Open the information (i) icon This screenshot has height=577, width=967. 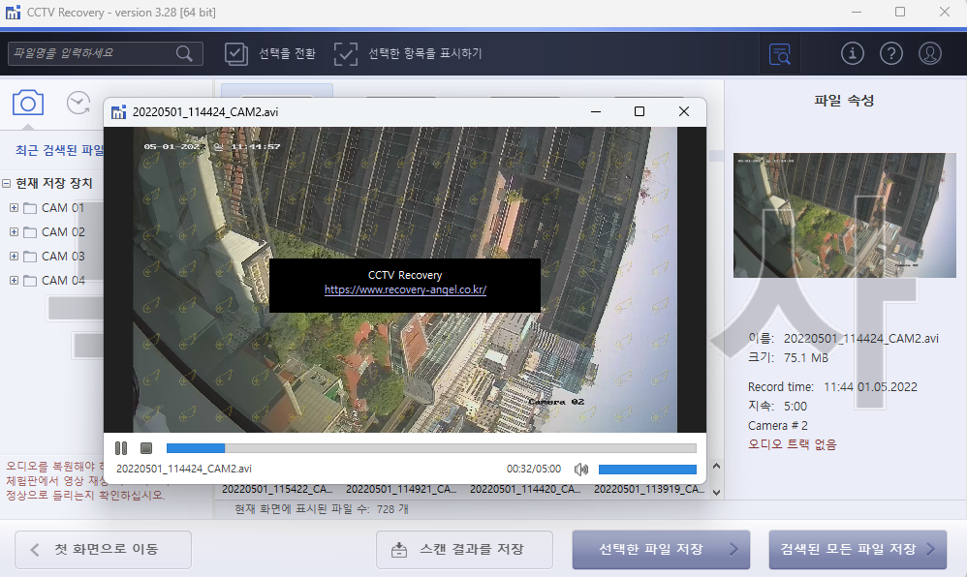coord(853,53)
